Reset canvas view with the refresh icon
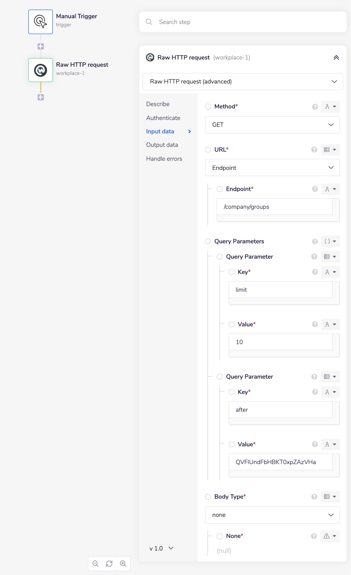Screen dimensions: 351x575 click(109, 563)
